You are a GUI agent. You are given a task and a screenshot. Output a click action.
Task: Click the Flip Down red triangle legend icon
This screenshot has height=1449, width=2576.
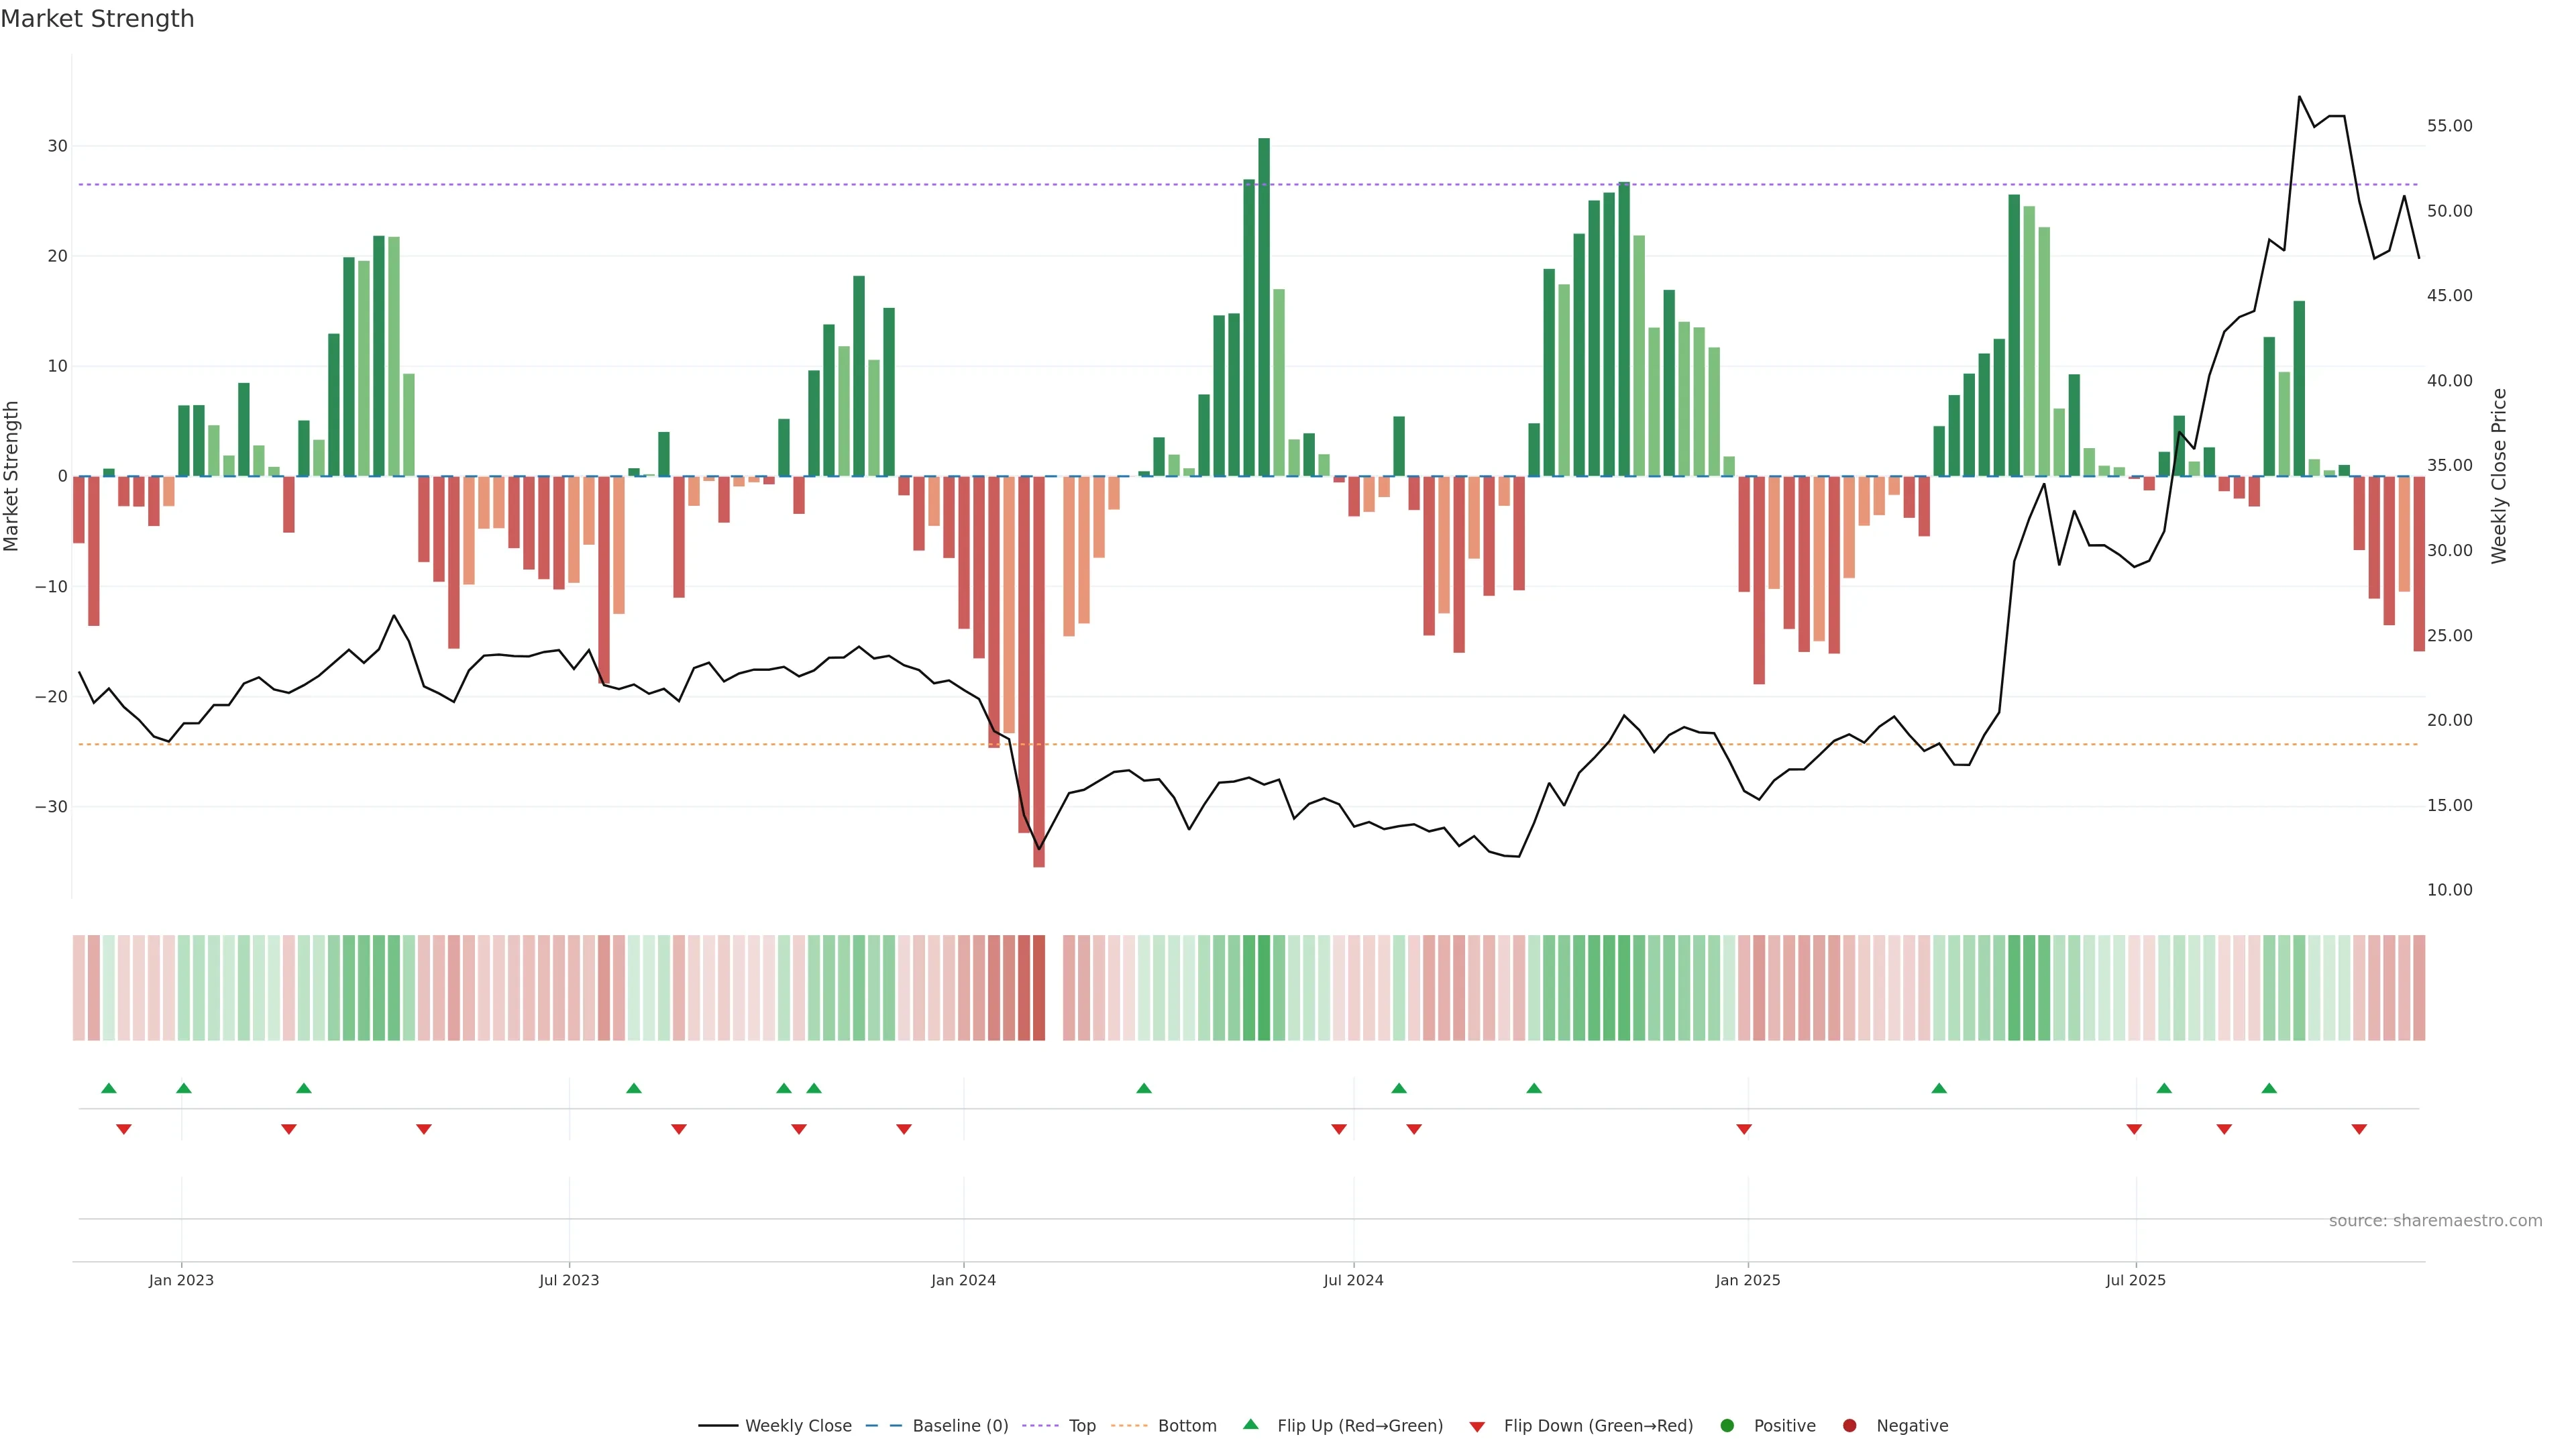(1477, 1427)
